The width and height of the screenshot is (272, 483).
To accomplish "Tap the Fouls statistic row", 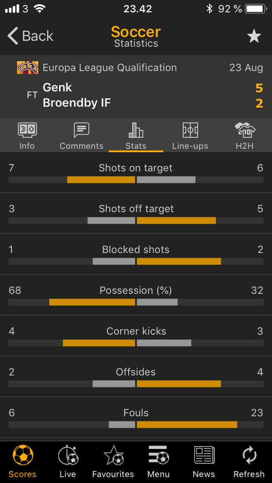I will click(x=136, y=418).
